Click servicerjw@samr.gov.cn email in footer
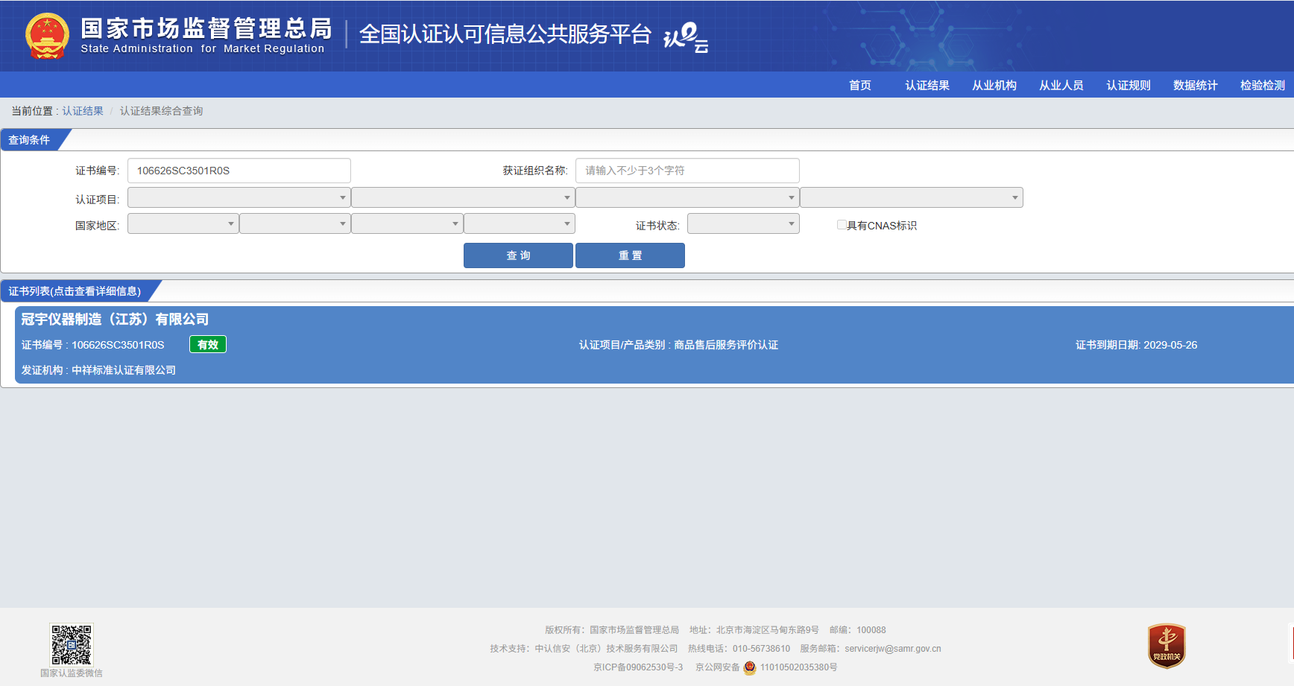Image resolution: width=1294 pixels, height=686 pixels. [x=892, y=649]
